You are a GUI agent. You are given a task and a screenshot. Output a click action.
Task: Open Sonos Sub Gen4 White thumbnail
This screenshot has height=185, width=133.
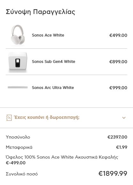click(x=18, y=62)
